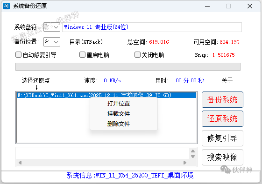Open the 系统盘符 drive dropdown
This screenshot has height=184, width=262.
coord(52,27)
